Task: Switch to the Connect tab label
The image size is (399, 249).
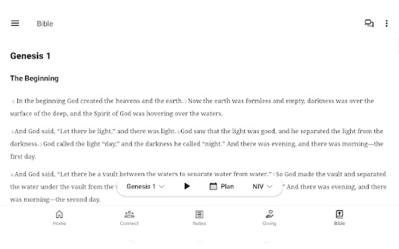Action: 129,223
